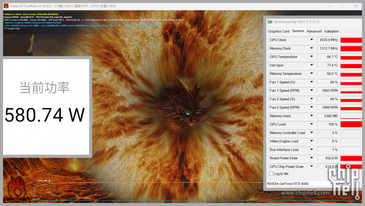Click the FurMark title bar app icon

tap(6, 6)
